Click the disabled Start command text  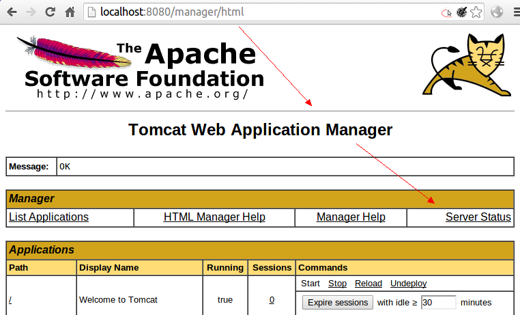tap(310, 284)
